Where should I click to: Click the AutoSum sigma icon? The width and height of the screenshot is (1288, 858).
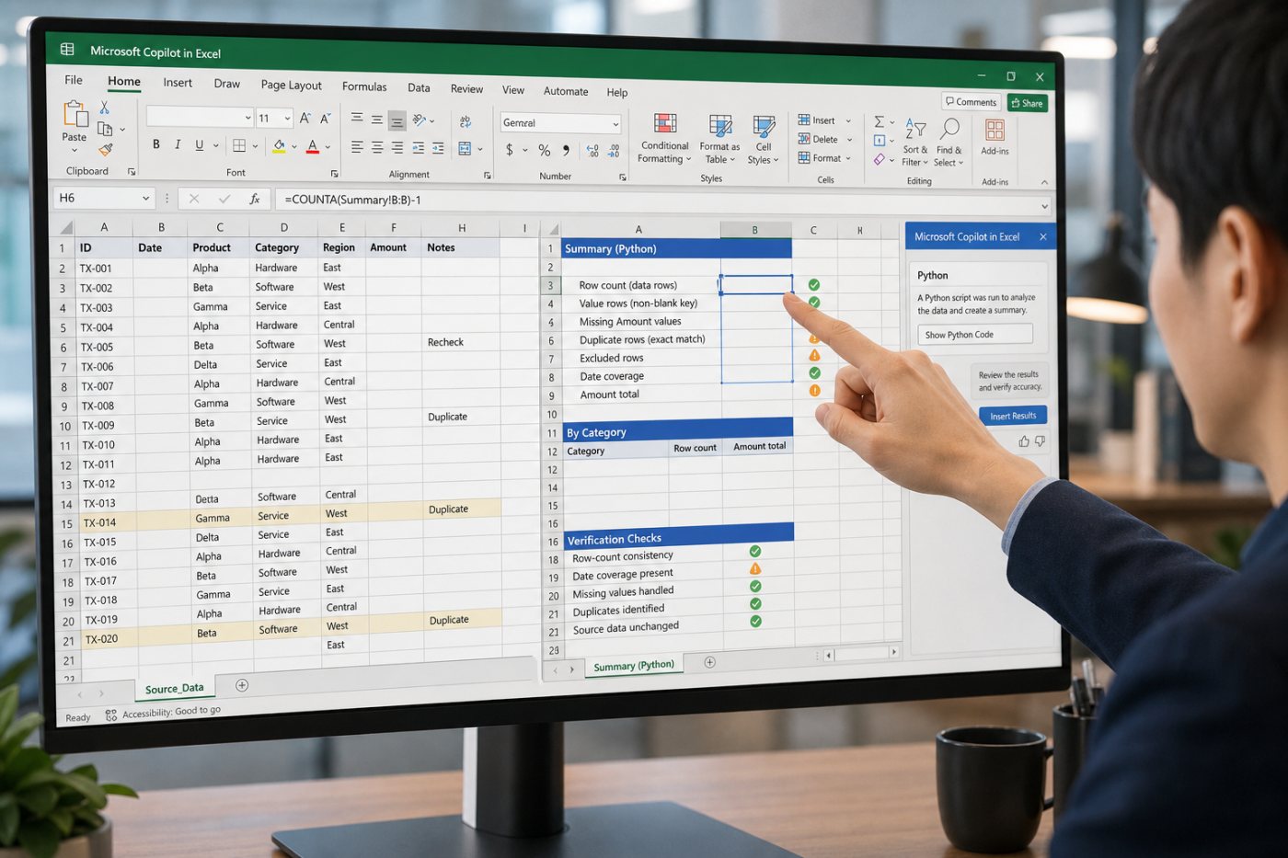(x=880, y=121)
